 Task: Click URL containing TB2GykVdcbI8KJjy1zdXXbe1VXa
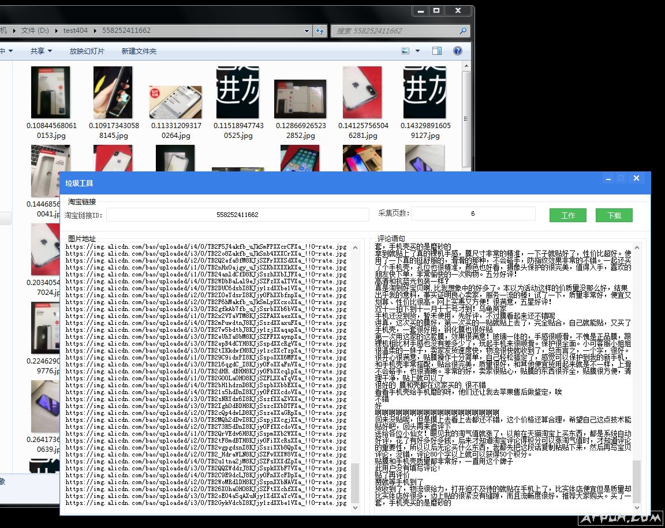(206, 503)
